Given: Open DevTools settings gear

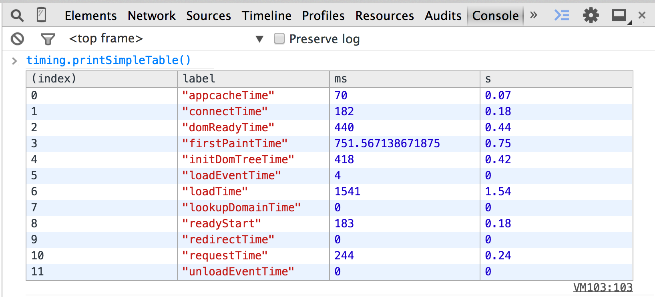Looking at the screenshot, I should pyautogui.click(x=591, y=15).
